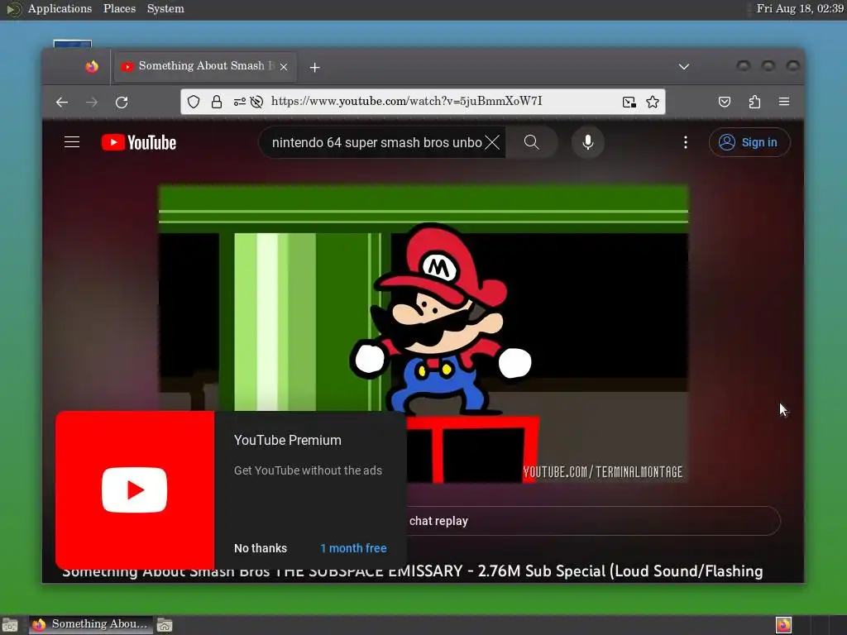The image size is (847, 635).
Task: Click the video title text
Action: click(x=412, y=571)
